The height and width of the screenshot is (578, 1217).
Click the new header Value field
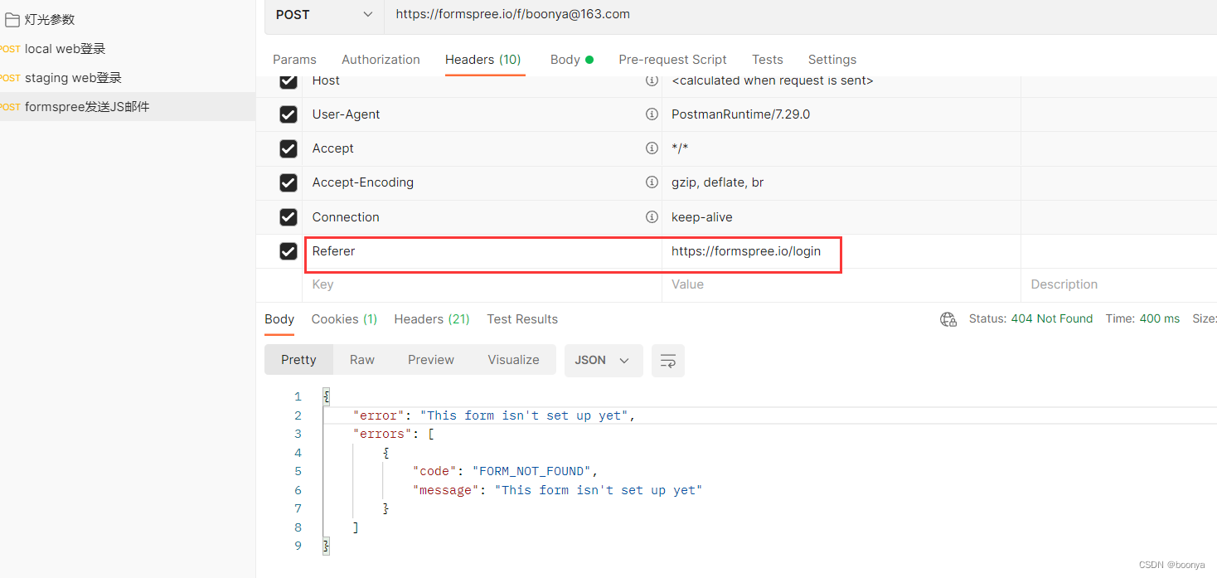click(x=841, y=284)
